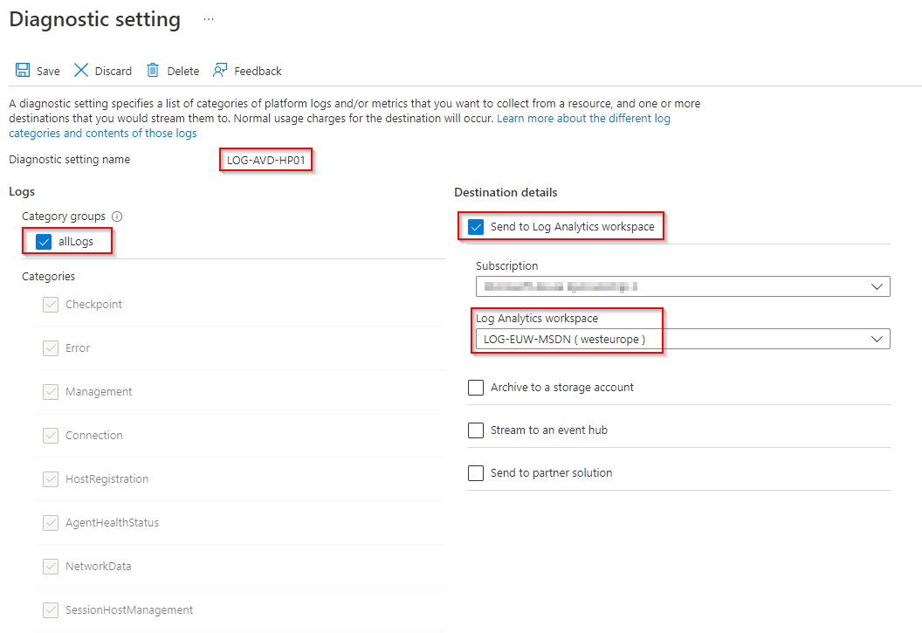The width and height of the screenshot is (922, 633).
Task: Open the ellipsis menu beside Diagnostic setting title
Action: 207,18
